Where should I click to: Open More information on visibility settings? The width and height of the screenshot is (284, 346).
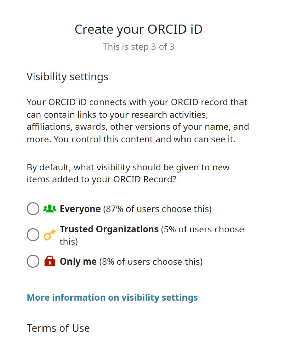tap(112, 297)
